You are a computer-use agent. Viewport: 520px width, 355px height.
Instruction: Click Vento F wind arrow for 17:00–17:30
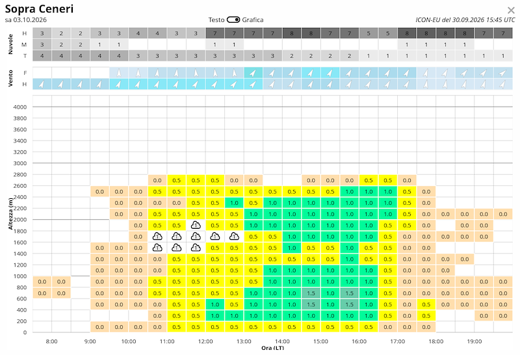[x=407, y=73]
